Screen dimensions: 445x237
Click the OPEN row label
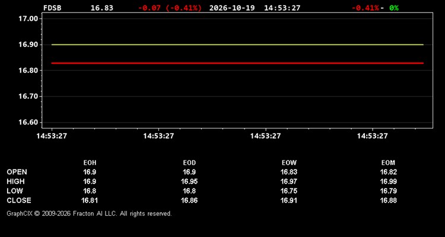pos(17,172)
